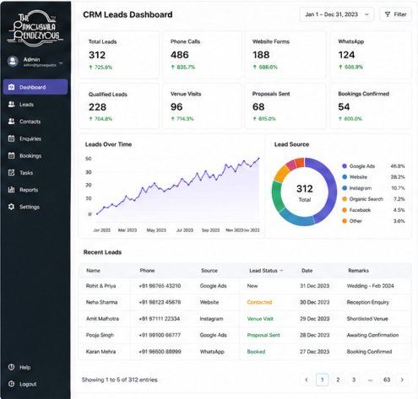Click the Dashboard icon in sidebar
418x399 pixels.
[x=11, y=87]
